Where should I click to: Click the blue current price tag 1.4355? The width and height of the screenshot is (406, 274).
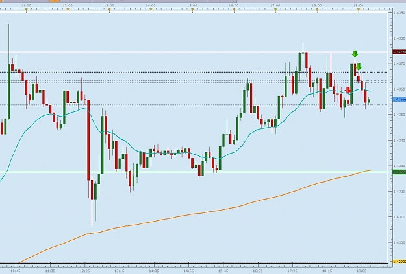coord(399,99)
